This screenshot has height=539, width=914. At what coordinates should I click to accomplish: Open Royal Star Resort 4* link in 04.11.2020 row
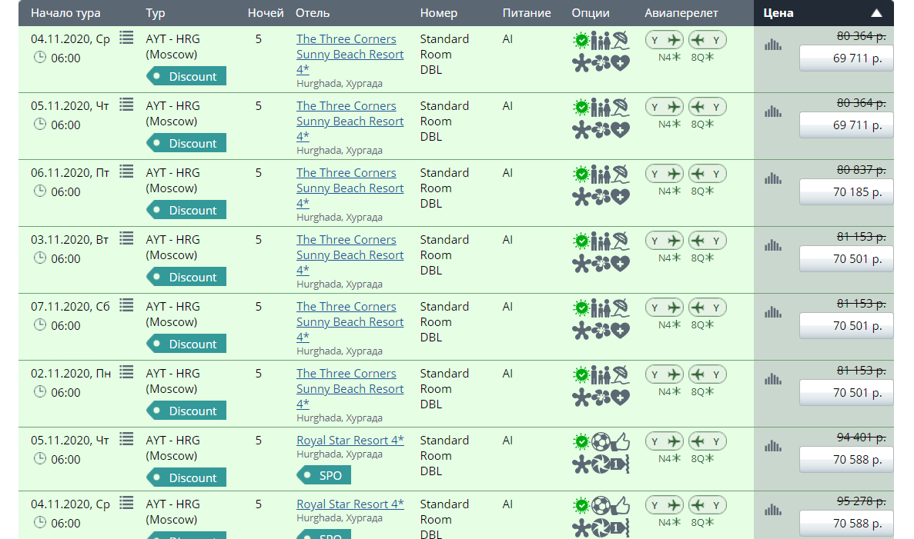click(x=350, y=504)
